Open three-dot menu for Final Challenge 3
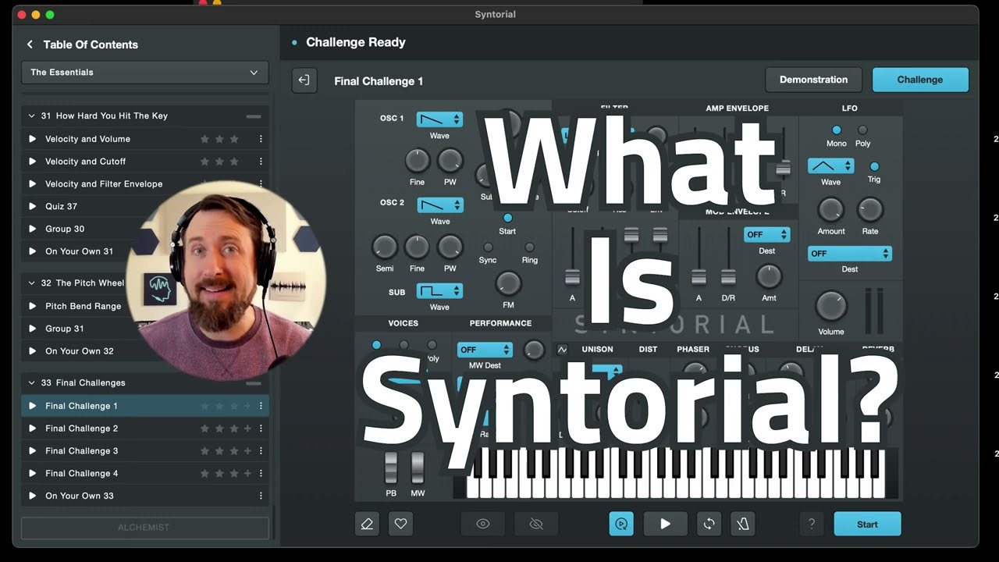Viewport: 999px width, 562px height. tap(261, 451)
